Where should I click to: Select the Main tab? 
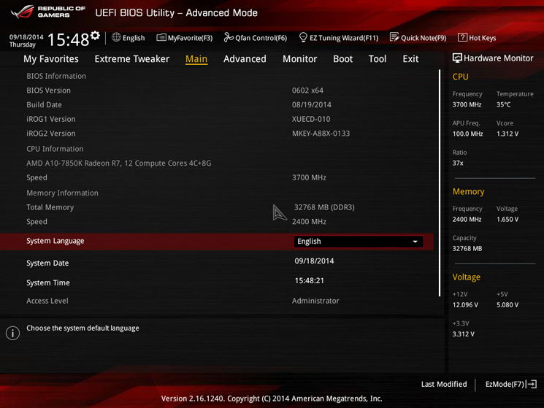point(196,59)
